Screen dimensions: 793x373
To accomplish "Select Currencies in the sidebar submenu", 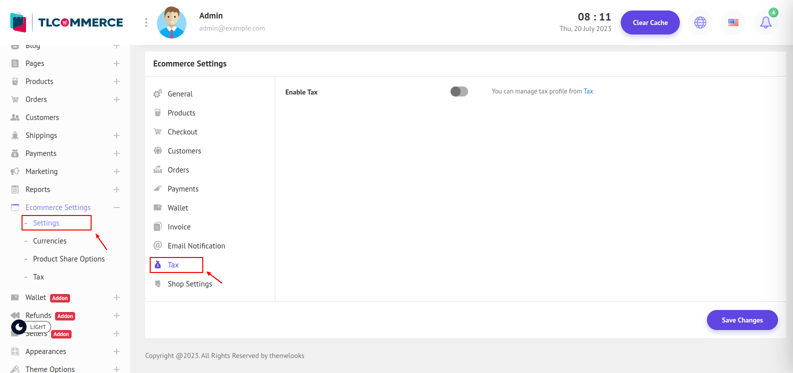I will click(50, 241).
